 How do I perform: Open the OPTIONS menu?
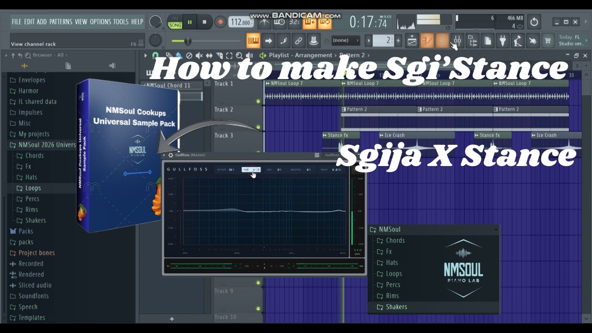pos(100,22)
